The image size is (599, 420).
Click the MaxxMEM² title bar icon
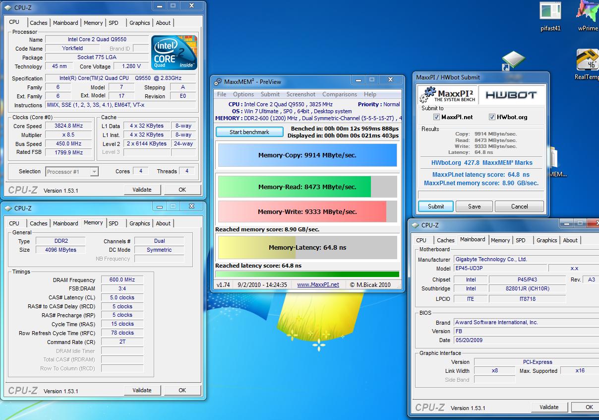[218, 81]
